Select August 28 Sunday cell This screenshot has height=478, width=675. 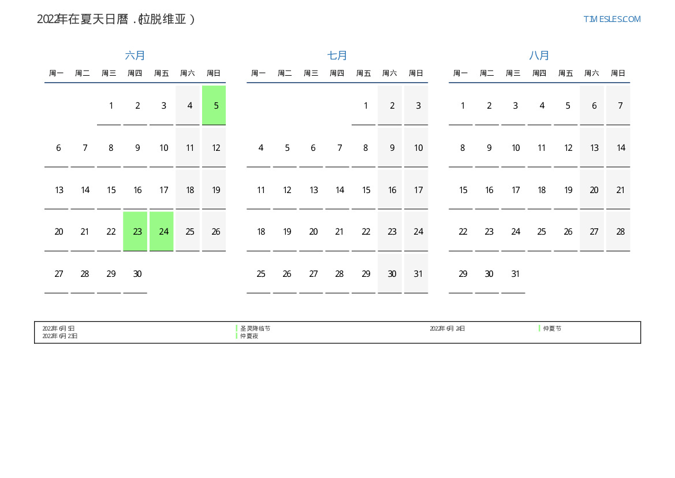tap(618, 231)
